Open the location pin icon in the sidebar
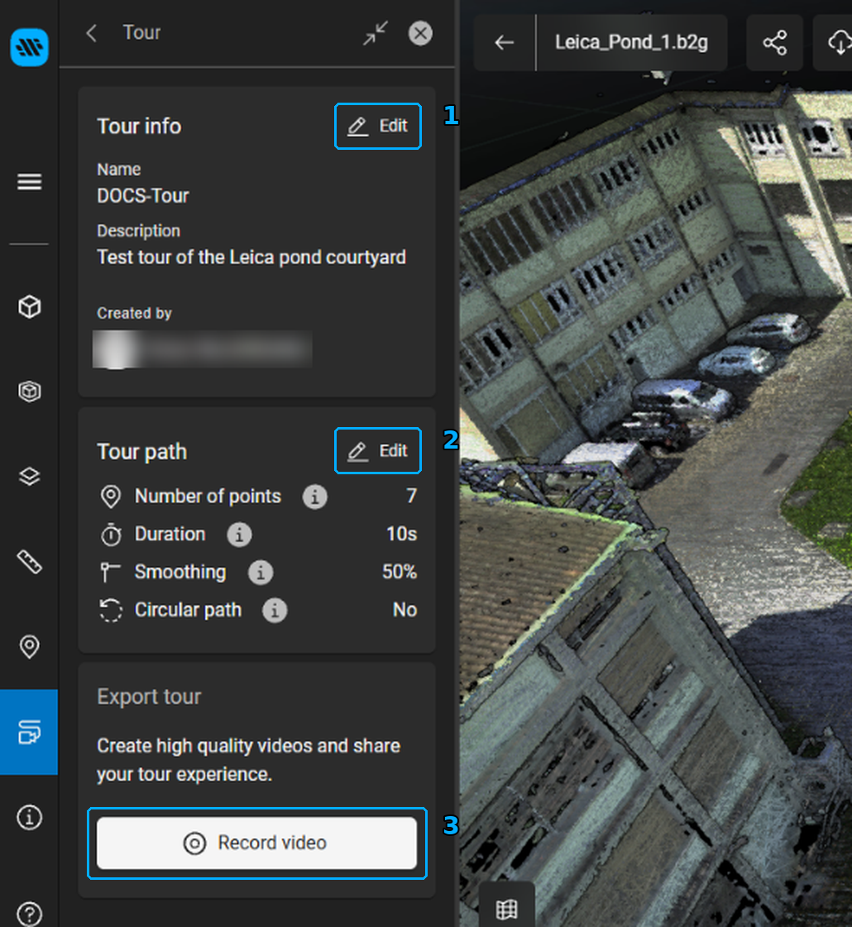This screenshot has width=852, height=927. coord(29,646)
